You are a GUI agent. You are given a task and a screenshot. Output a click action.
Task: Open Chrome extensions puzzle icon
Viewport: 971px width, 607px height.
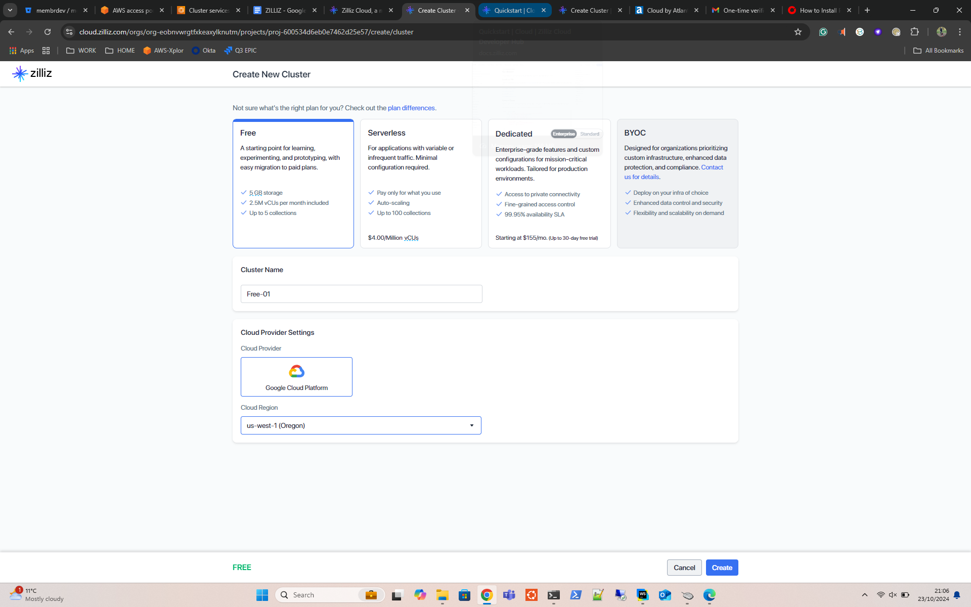tap(914, 32)
